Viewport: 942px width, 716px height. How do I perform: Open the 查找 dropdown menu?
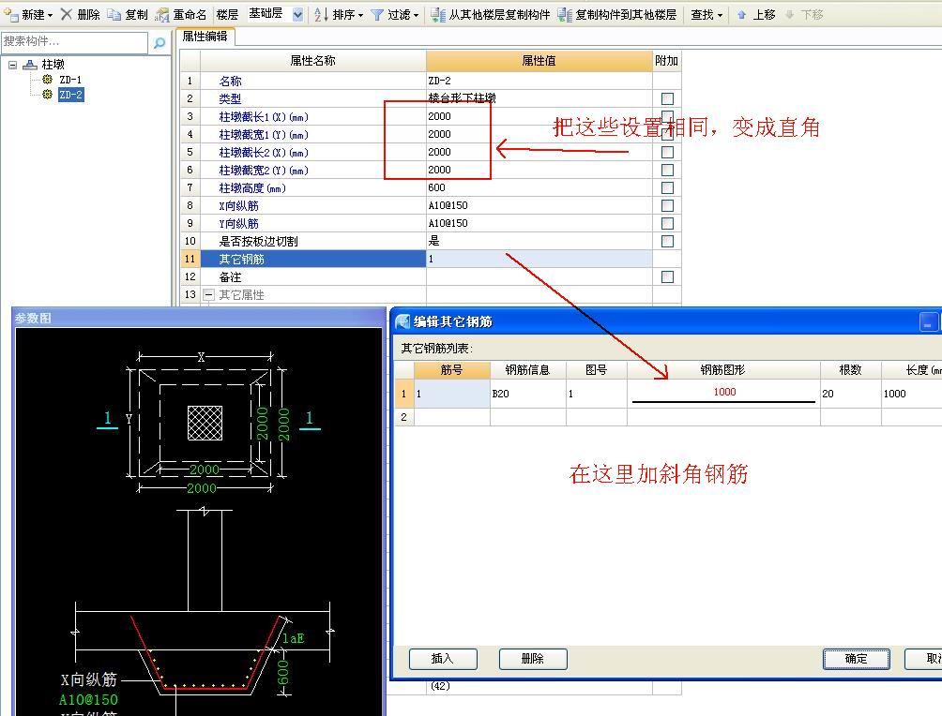coord(706,14)
